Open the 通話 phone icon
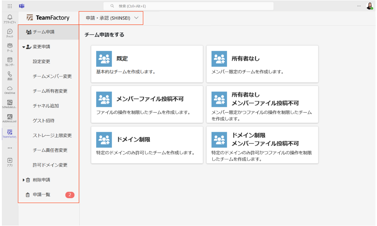 coord(10,75)
